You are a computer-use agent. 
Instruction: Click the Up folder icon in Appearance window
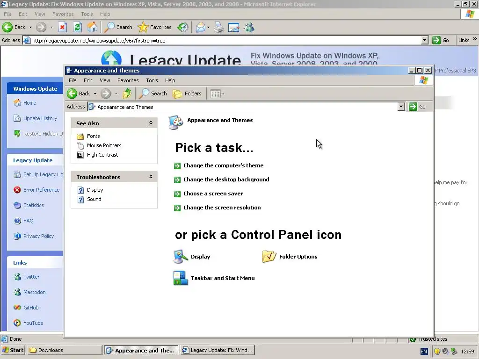click(127, 93)
